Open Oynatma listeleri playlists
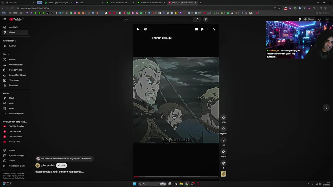 point(15,65)
